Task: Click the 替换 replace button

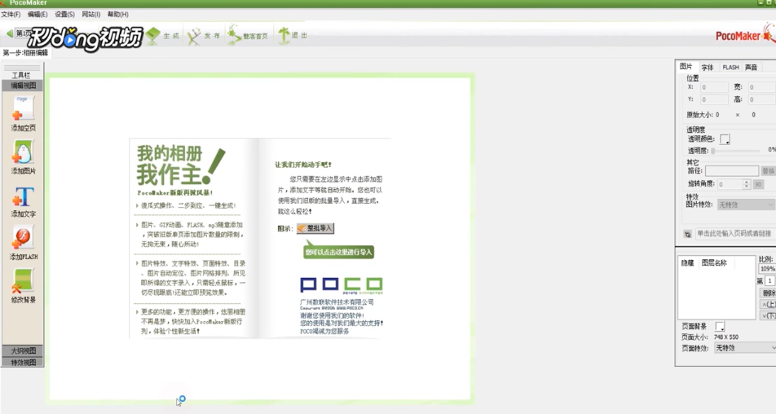Action: click(768, 171)
